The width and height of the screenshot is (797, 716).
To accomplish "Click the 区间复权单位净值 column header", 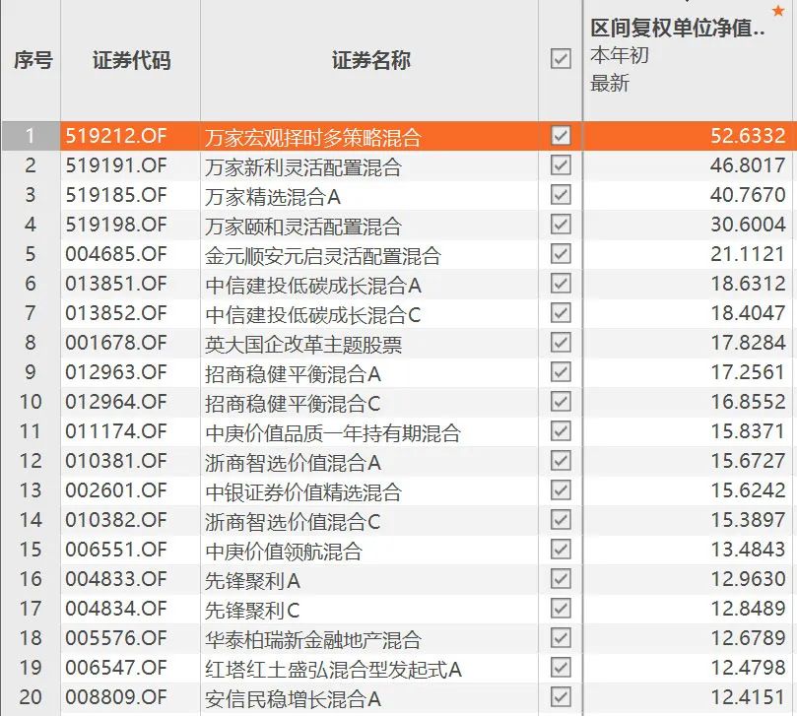I will coord(678,28).
